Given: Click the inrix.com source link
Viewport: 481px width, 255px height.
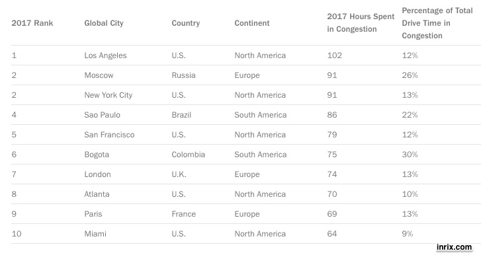Looking at the screenshot, I should [x=455, y=247].
